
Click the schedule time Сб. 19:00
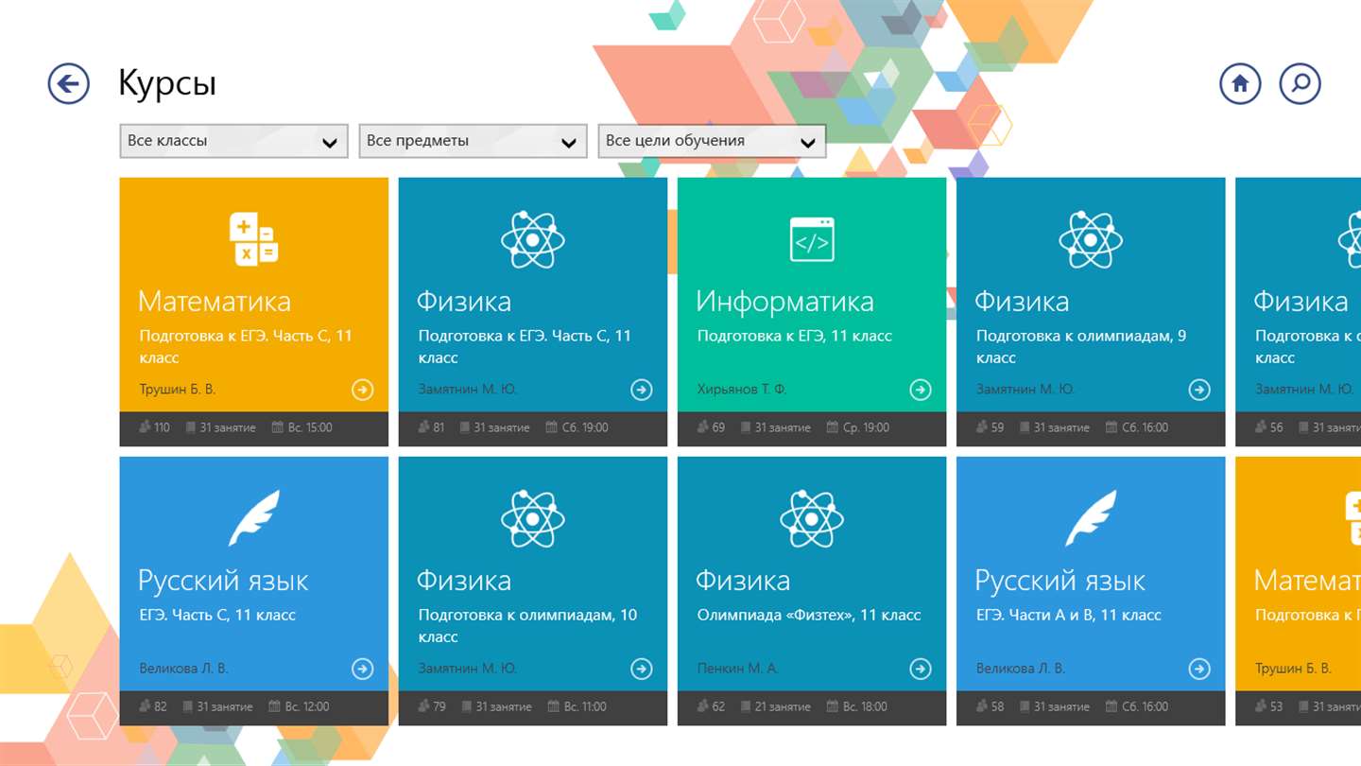click(585, 427)
